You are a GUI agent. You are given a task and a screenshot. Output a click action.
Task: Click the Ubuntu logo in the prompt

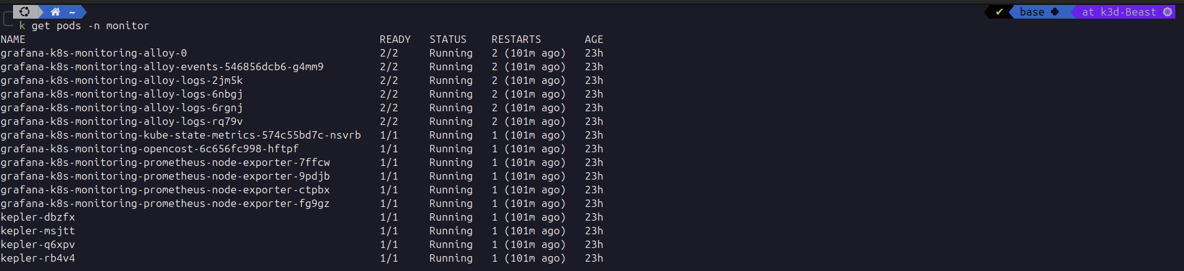pyautogui.click(x=25, y=12)
